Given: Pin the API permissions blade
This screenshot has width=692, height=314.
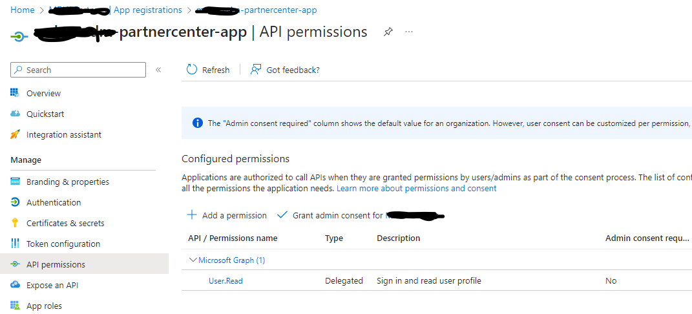Looking at the screenshot, I should tap(388, 32).
